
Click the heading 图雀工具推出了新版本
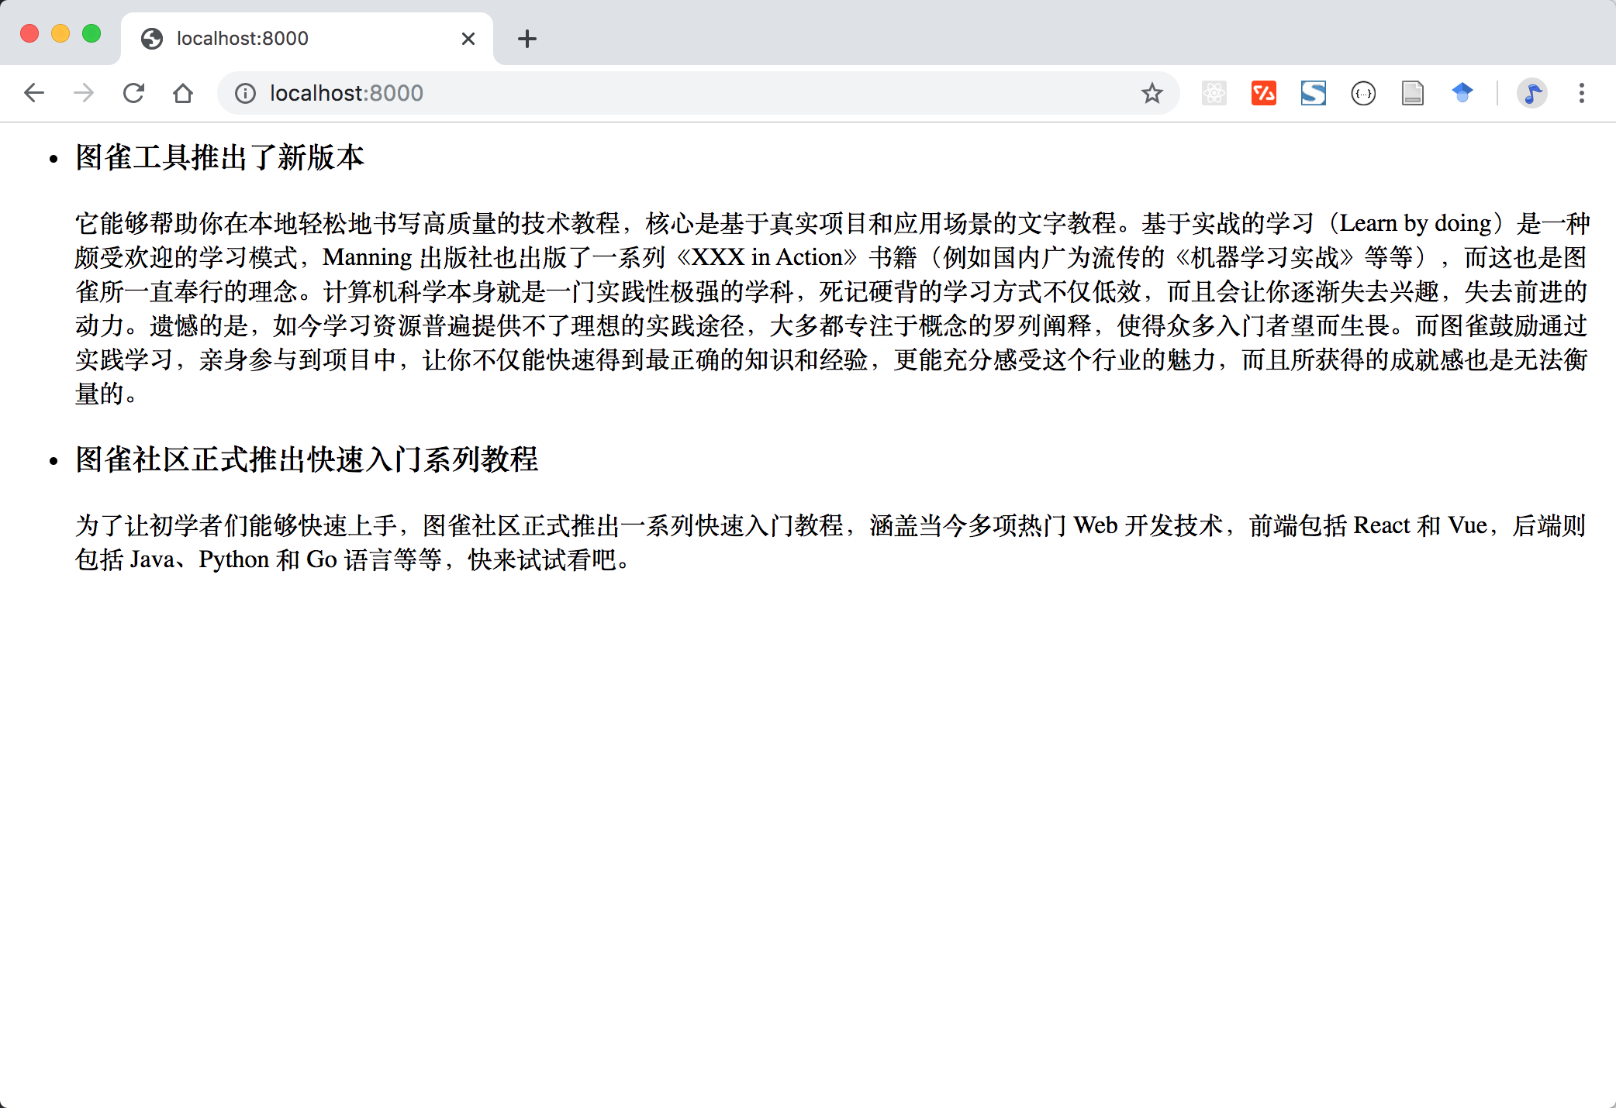[x=219, y=157]
